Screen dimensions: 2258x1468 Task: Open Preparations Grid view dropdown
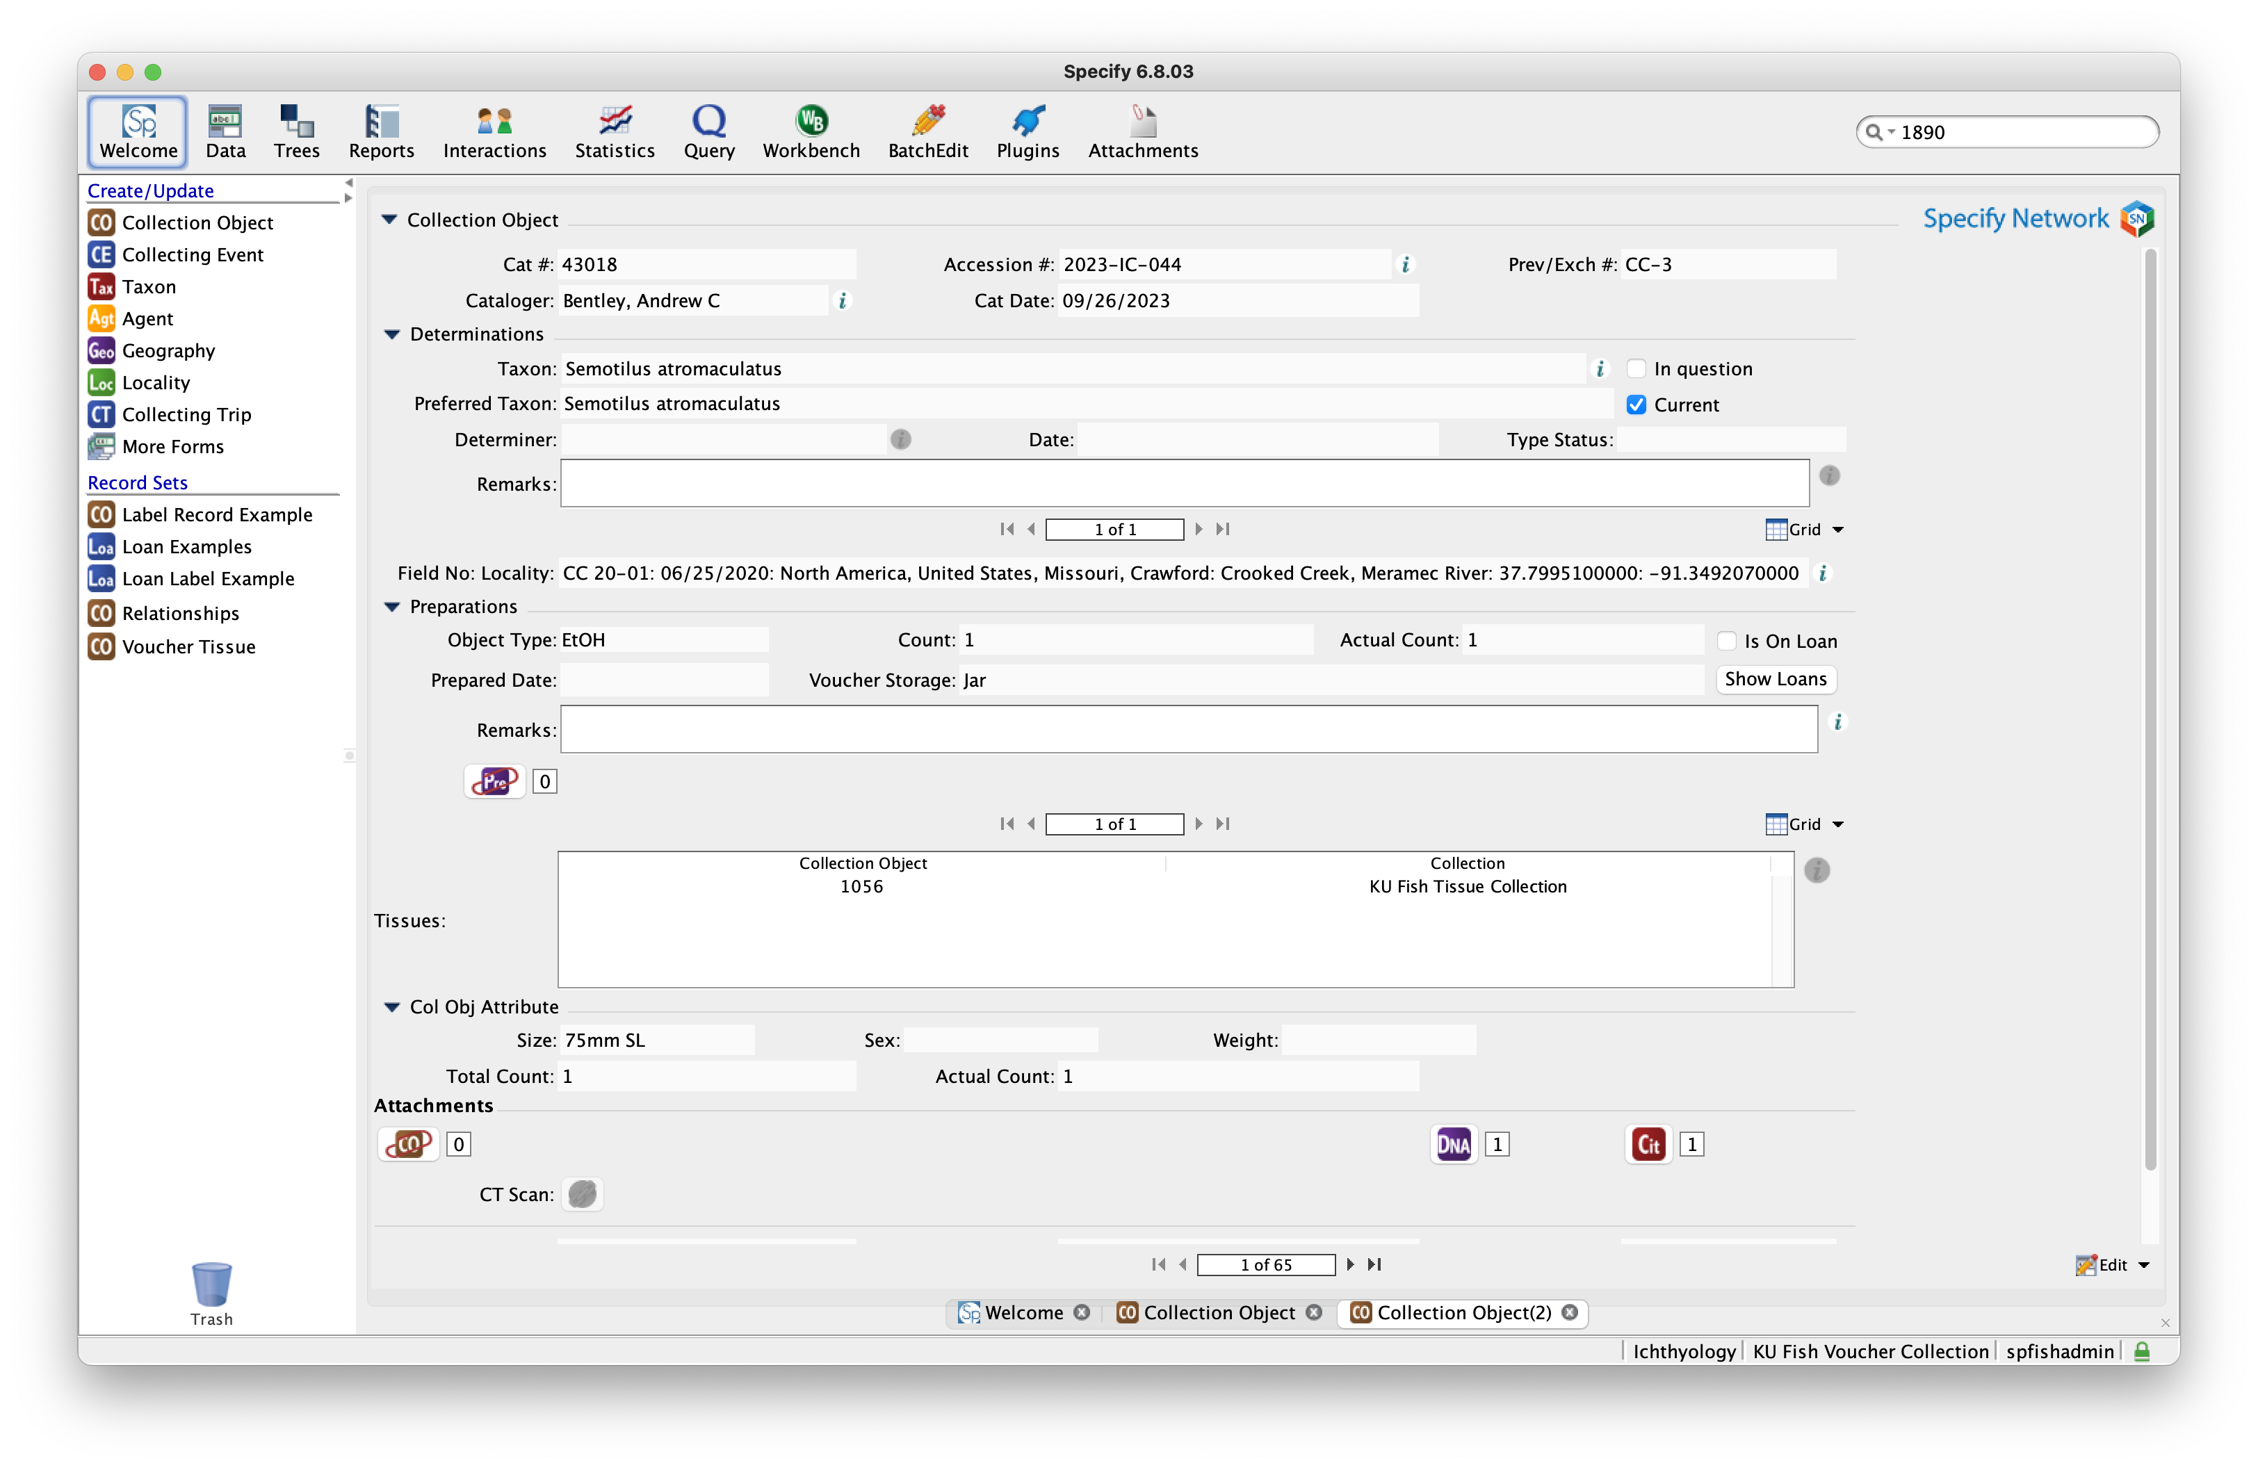point(1837,825)
